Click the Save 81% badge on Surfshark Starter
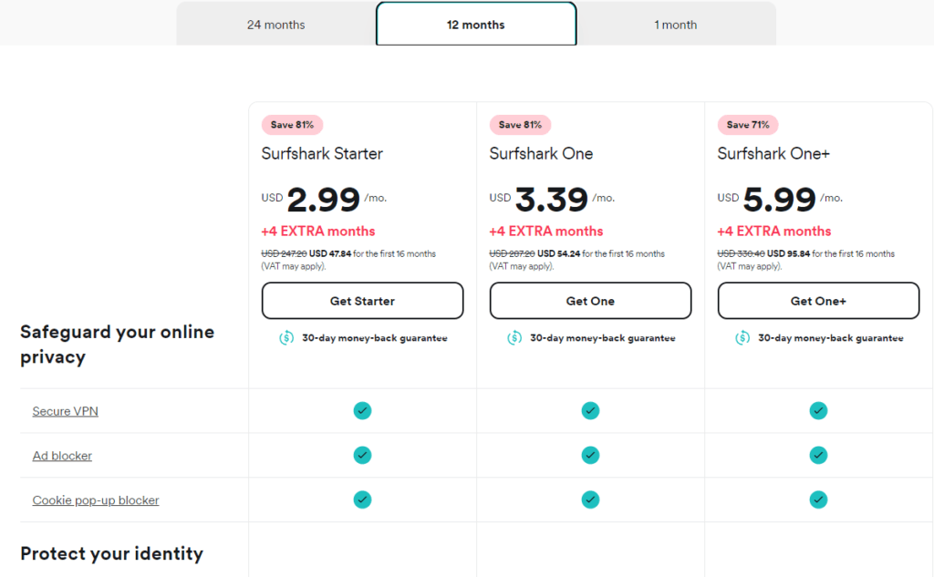This screenshot has height=577, width=934. 292,125
